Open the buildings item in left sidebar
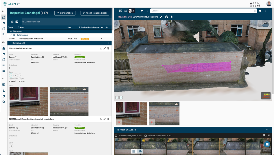This screenshot has width=274, height=155. click(x=4, y=49)
